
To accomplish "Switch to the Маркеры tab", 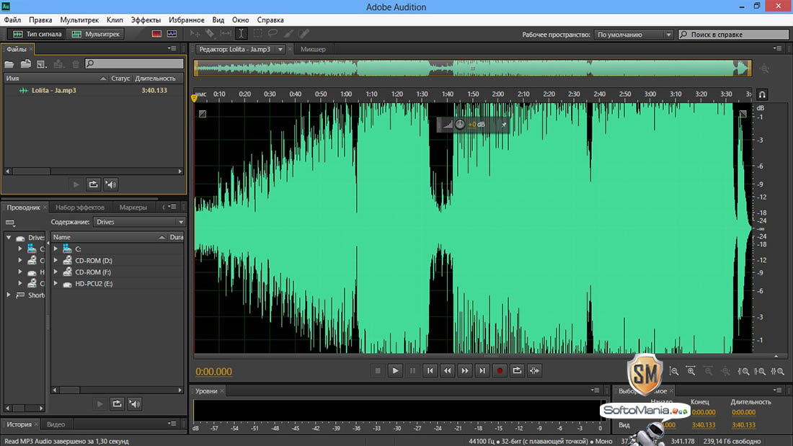I will (x=133, y=208).
